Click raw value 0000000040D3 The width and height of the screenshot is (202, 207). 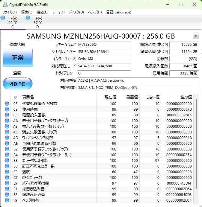pos(179,194)
